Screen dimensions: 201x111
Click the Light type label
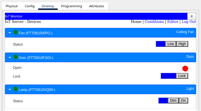190,89
